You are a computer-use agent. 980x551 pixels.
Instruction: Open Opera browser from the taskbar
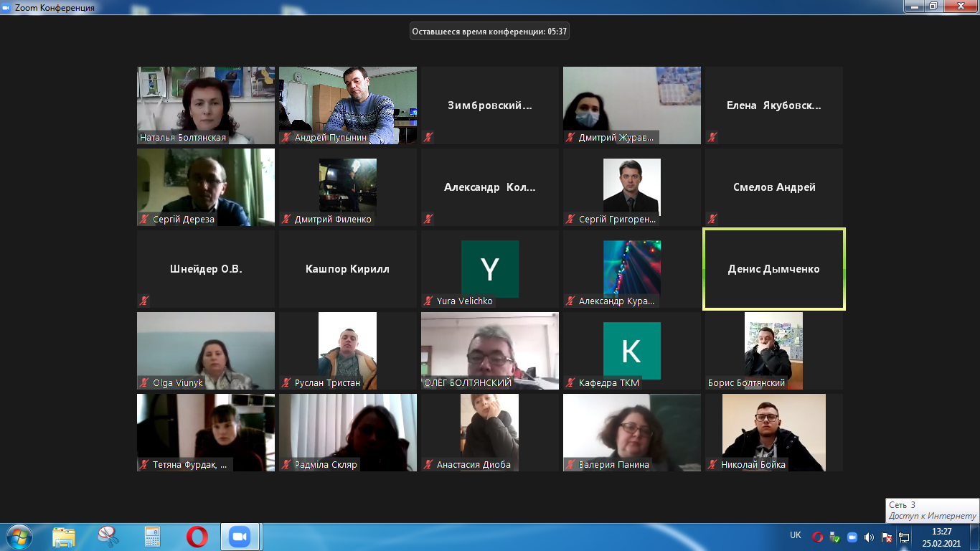pyautogui.click(x=197, y=537)
